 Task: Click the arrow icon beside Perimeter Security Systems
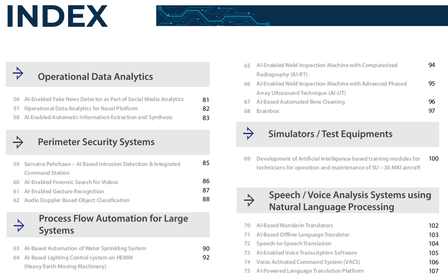pos(18,142)
